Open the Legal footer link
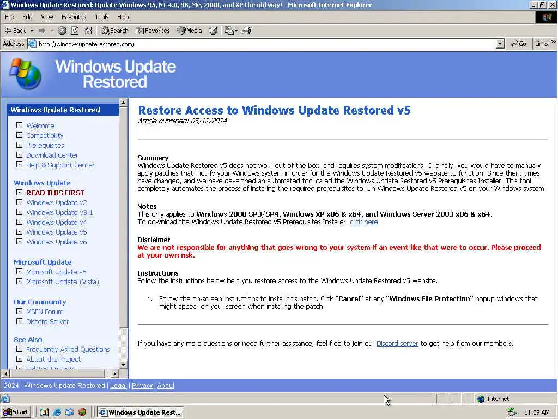558x419 pixels. [118, 386]
